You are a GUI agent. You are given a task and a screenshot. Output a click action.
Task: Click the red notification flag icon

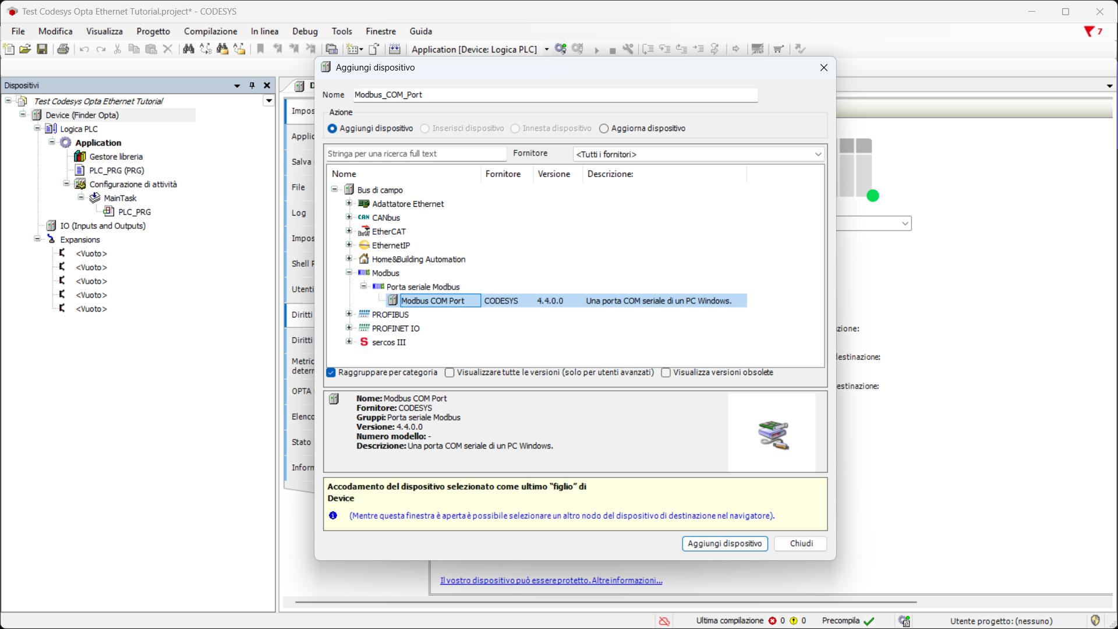coord(1089,31)
